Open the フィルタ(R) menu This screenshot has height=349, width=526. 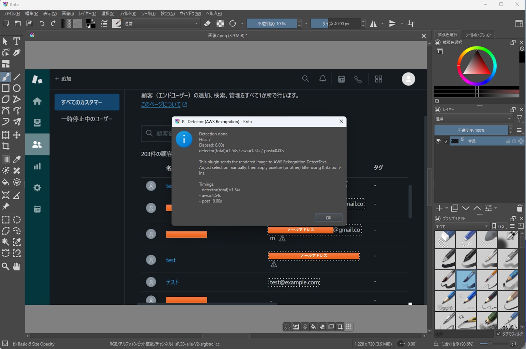128,13
